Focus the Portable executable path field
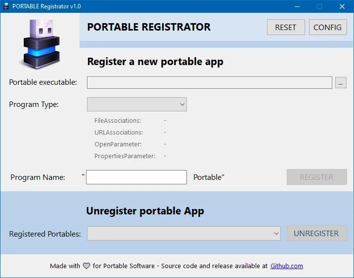 tap(209, 83)
